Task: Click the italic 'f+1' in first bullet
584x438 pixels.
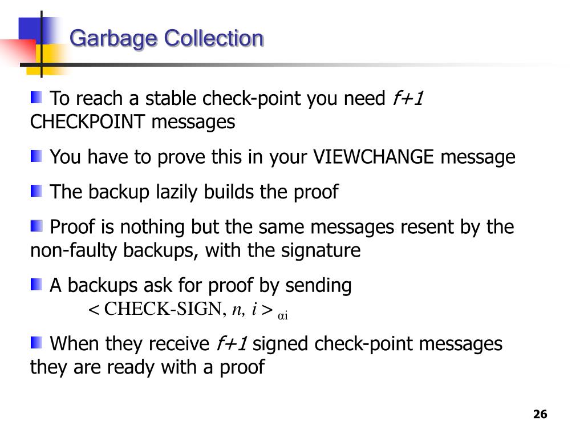Action: tap(407, 98)
